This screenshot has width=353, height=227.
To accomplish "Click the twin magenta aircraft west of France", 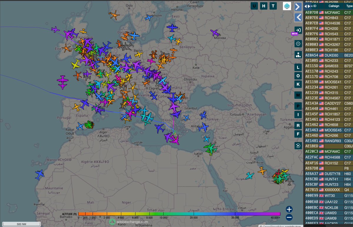I will coord(63,82).
